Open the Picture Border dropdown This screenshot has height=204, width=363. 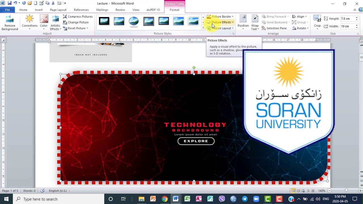coord(220,16)
